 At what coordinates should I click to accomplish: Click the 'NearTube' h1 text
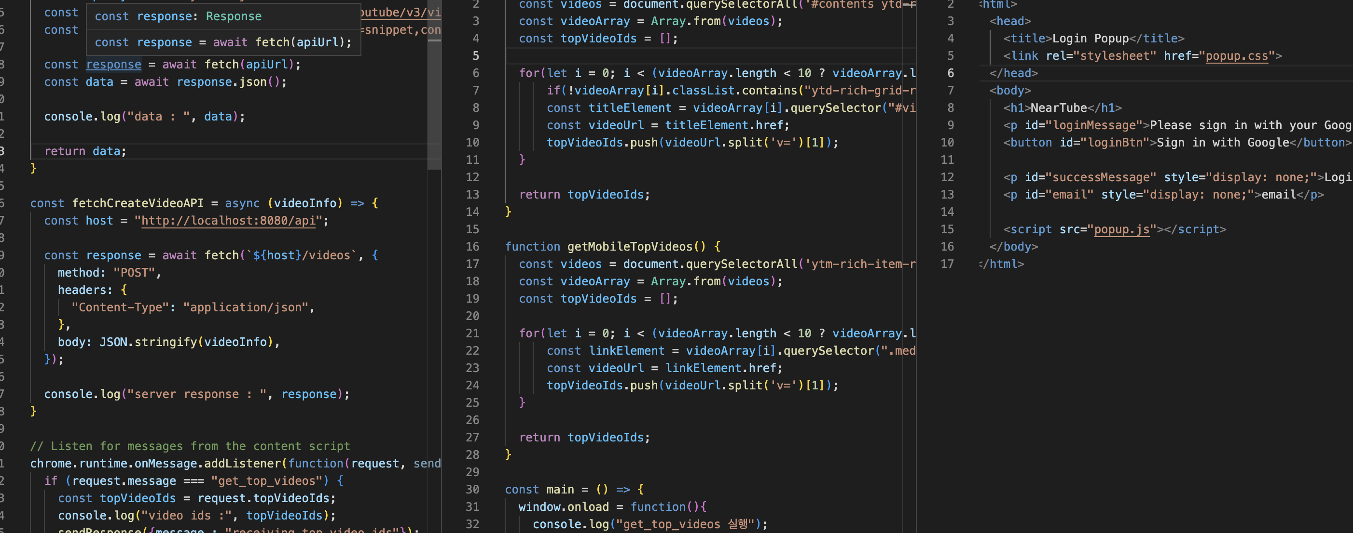(1058, 108)
